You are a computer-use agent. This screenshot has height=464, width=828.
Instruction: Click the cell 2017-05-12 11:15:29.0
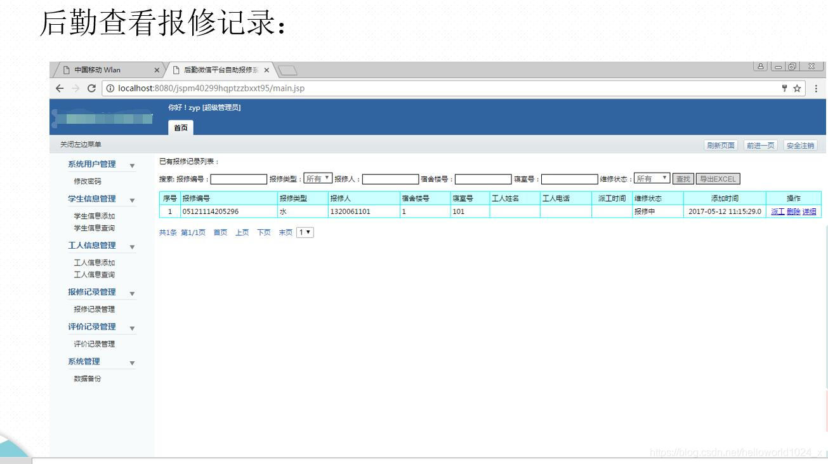coord(725,212)
